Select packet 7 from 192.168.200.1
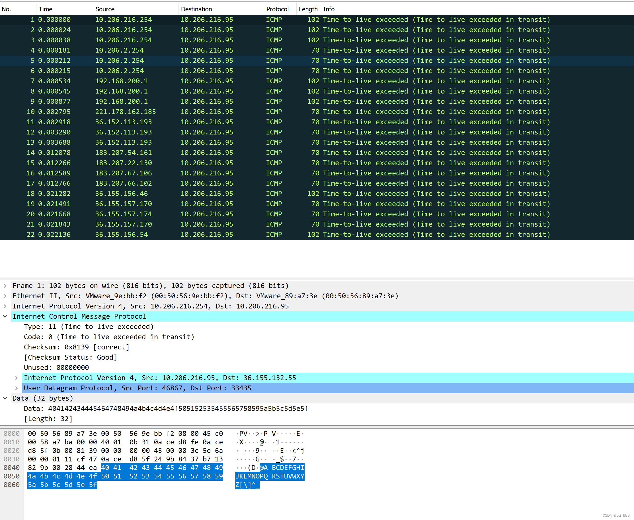634x520 pixels. point(121,81)
